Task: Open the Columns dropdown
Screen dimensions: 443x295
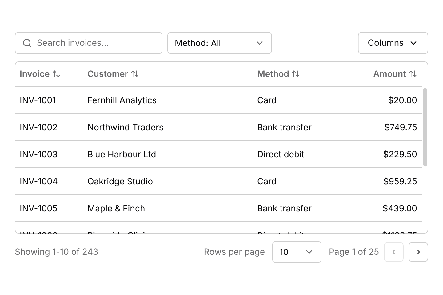Action: pyautogui.click(x=393, y=43)
